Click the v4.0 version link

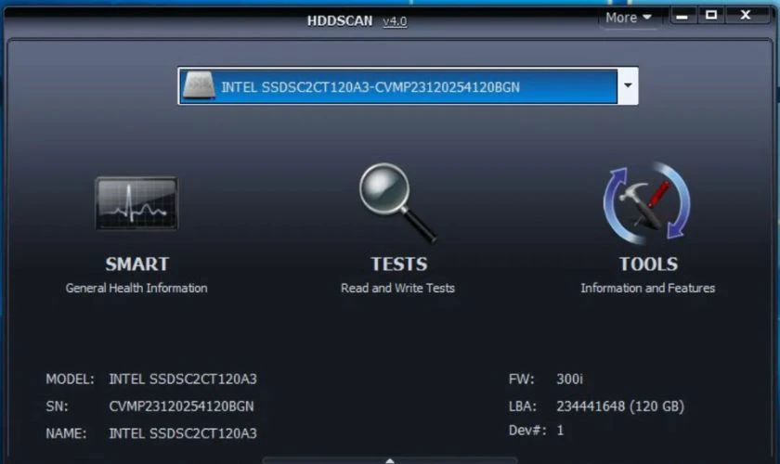coord(395,21)
